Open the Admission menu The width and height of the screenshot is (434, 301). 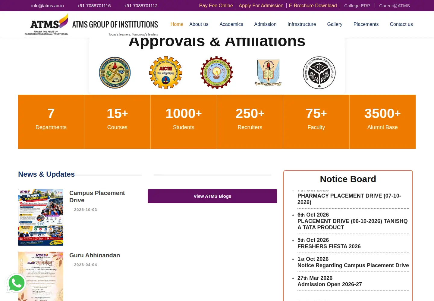(x=265, y=24)
